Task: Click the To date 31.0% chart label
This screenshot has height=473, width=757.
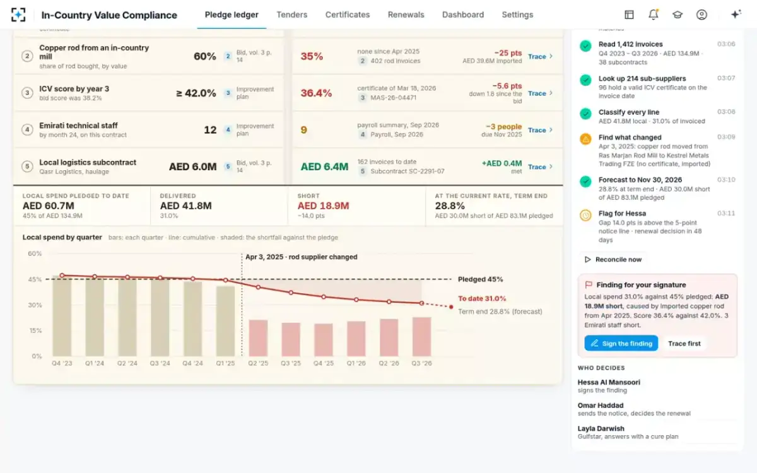Action: pyautogui.click(x=482, y=299)
